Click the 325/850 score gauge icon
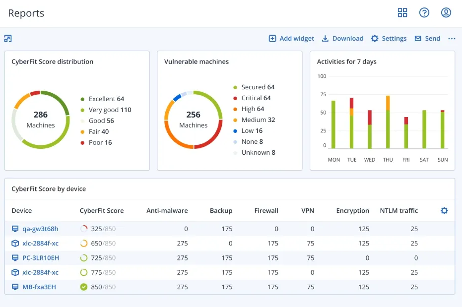Viewport: 462px width, 307px height. coord(84,229)
